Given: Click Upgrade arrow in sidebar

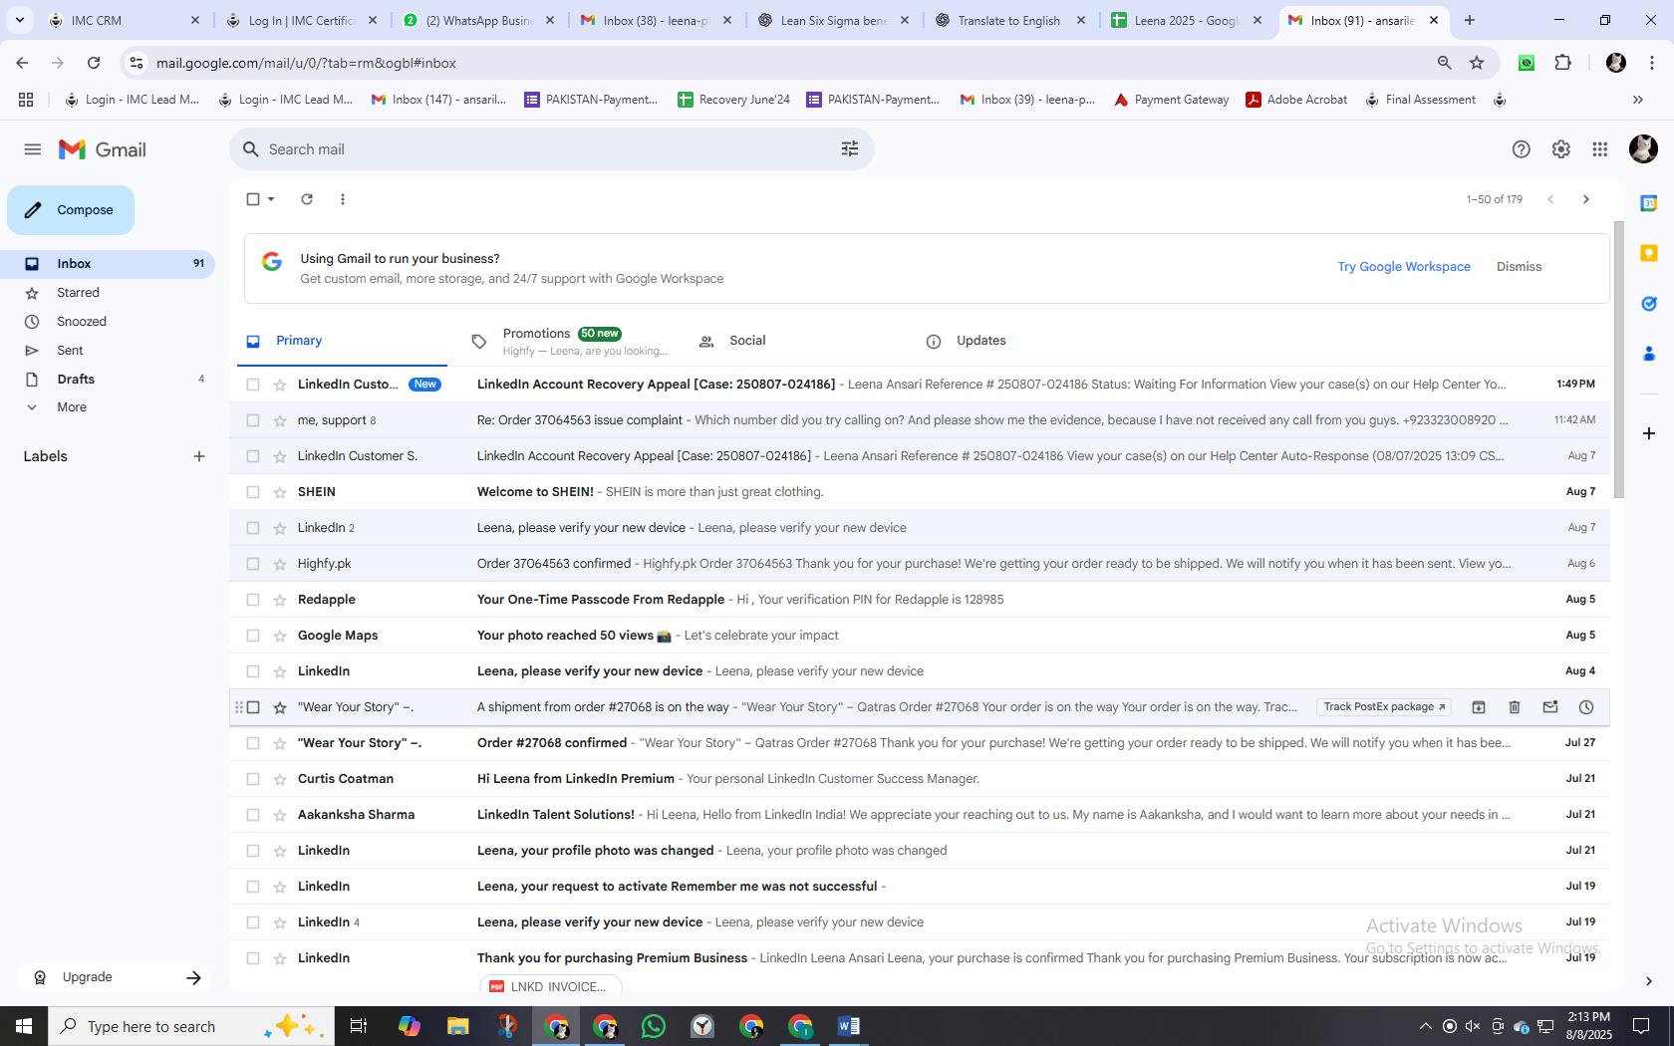Looking at the screenshot, I should tap(193, 977).
